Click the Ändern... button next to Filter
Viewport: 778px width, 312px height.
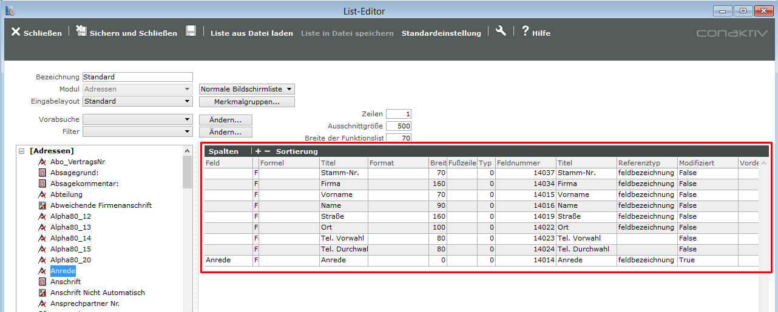pyautogui.click(x=225, y=132)
